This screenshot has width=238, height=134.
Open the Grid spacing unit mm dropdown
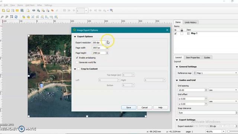click(x=223, y=90)
